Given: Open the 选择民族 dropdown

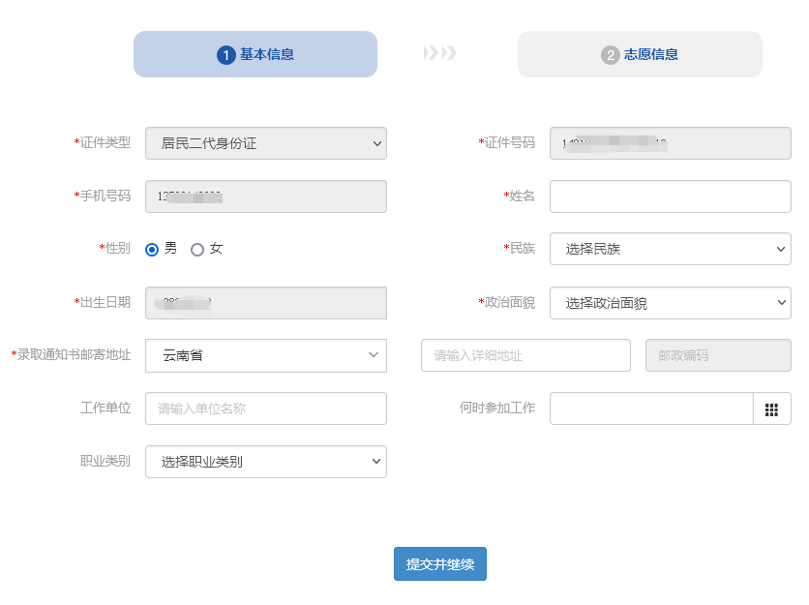Looking at the screenshot, I should tap(670, 249).
